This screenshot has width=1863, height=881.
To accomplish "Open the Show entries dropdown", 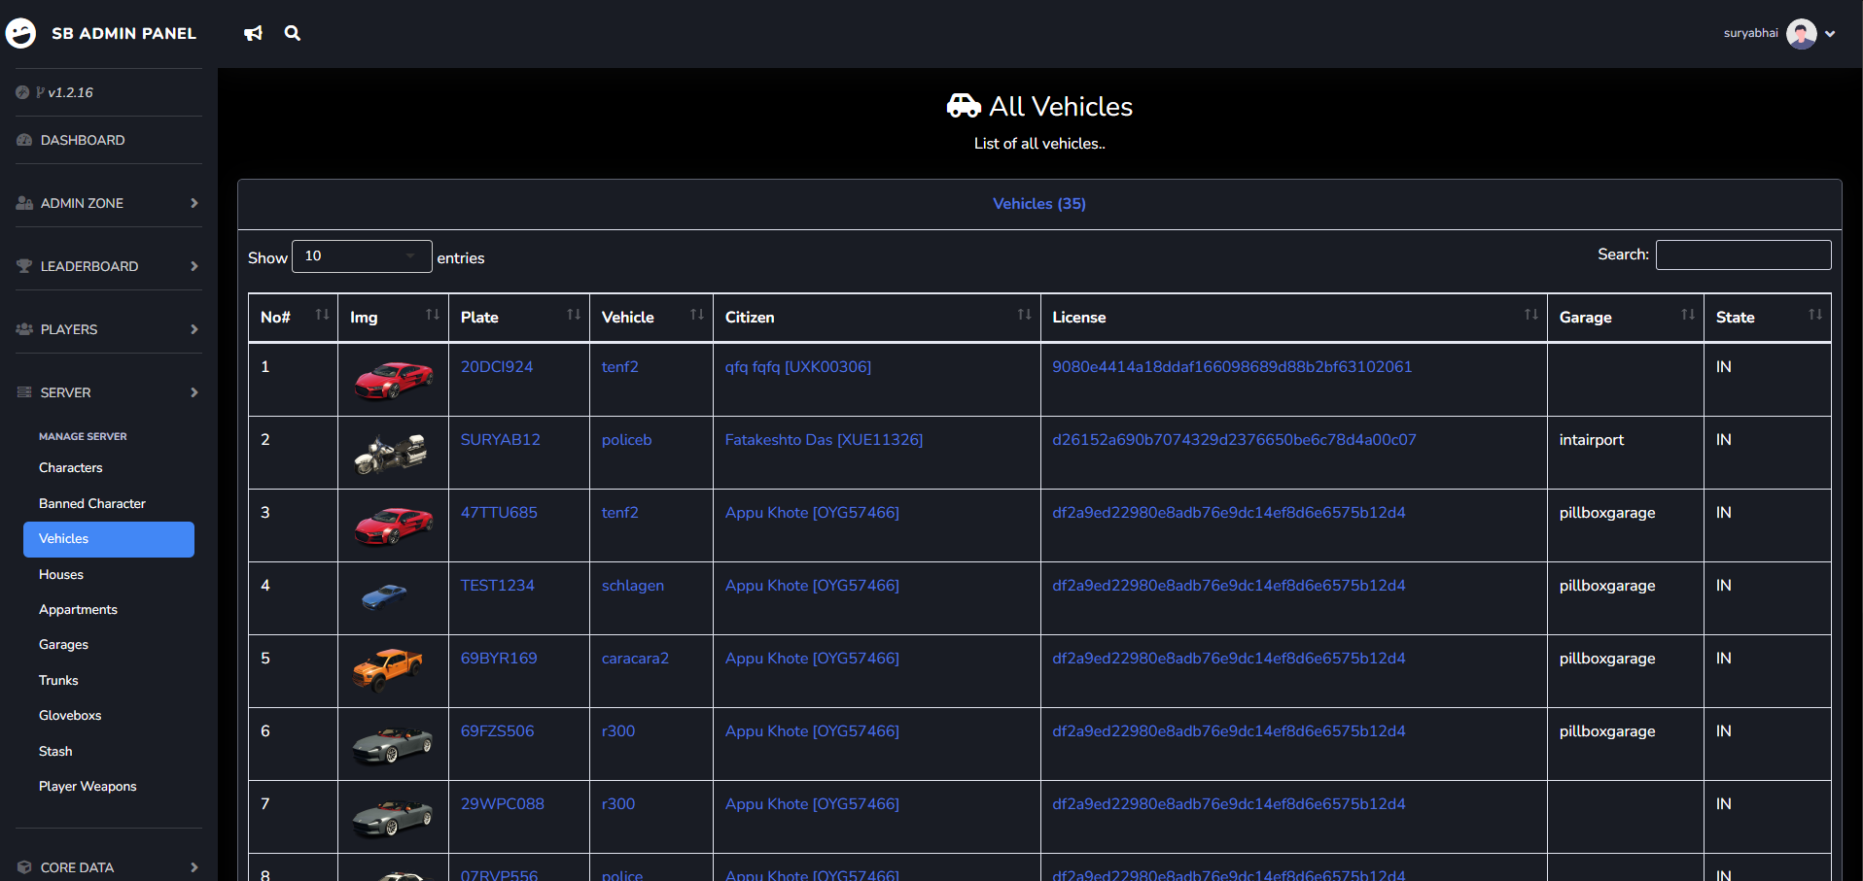I will pyautogui.click(x=362, y=255).
